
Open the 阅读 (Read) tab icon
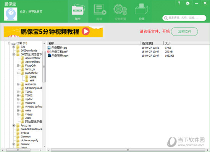100,10
